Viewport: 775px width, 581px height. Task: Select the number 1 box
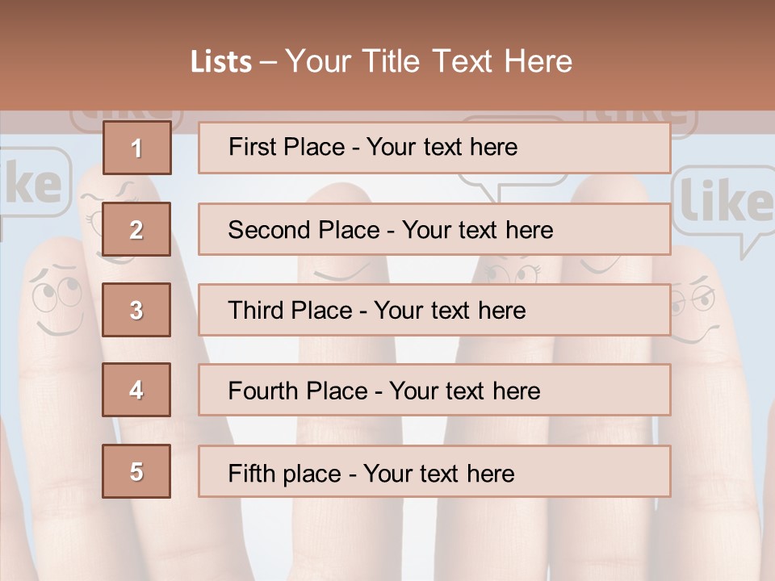137,148
